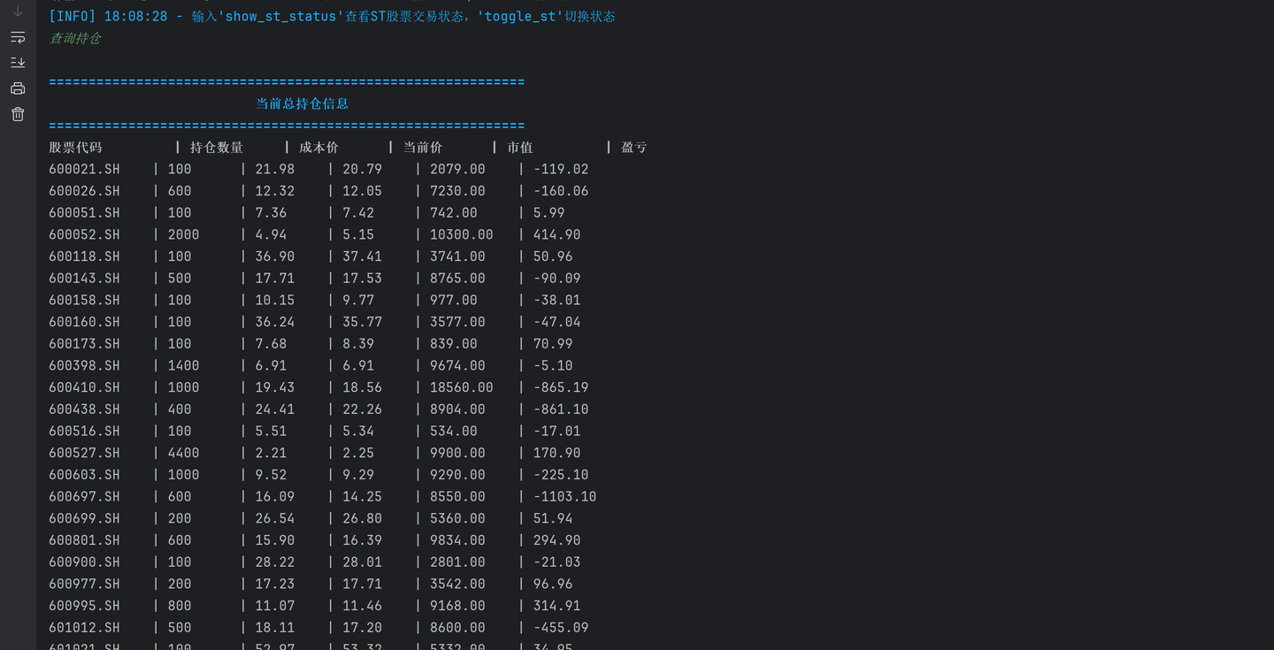Click the print console output icon
This screenshot has width=1274, height=650.
[18, 88]
